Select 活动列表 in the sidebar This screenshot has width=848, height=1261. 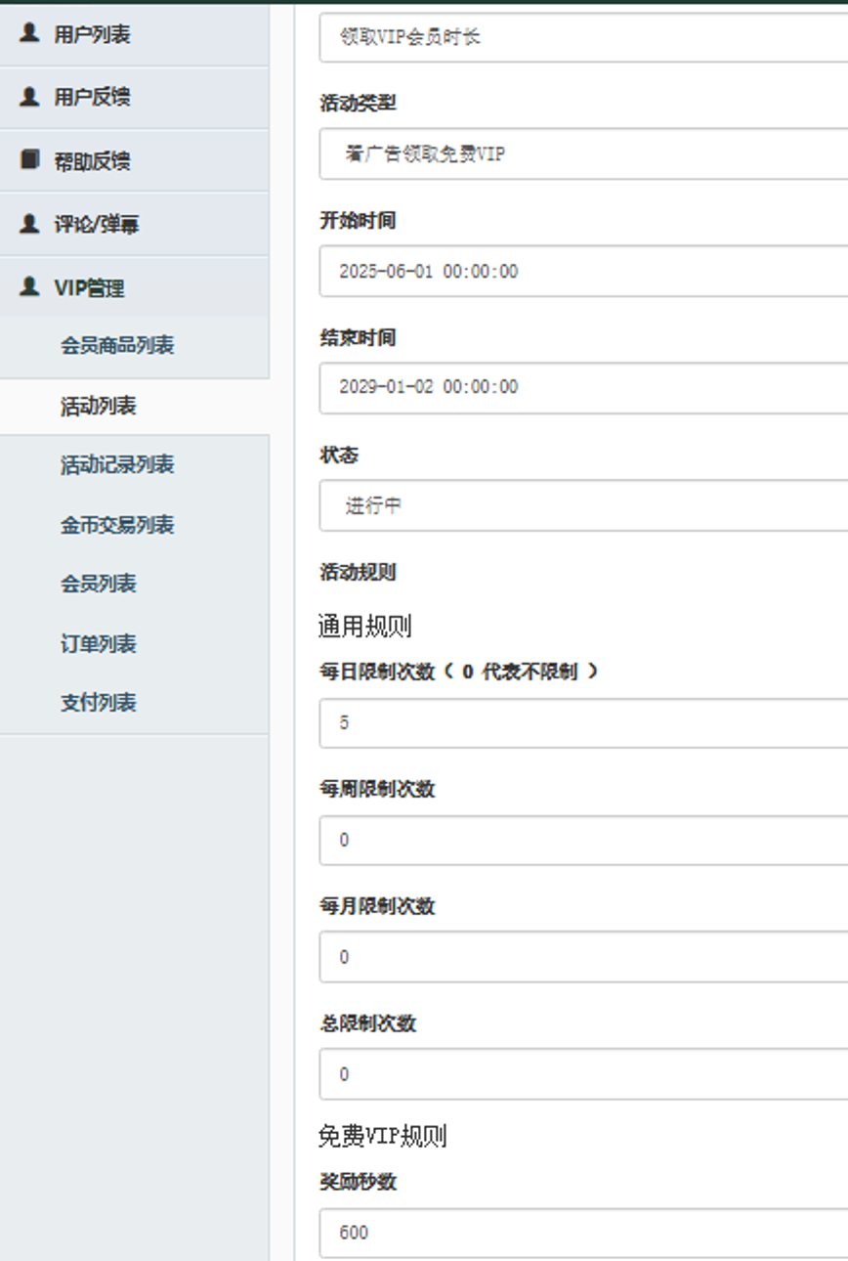(x=99, y=407)
